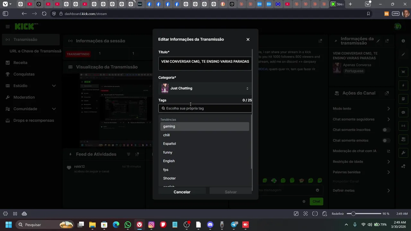This screenshot has width=411, height=231.
Task: Close the Editar Informações da Transmissão dialog
Action: coord(248,39)
